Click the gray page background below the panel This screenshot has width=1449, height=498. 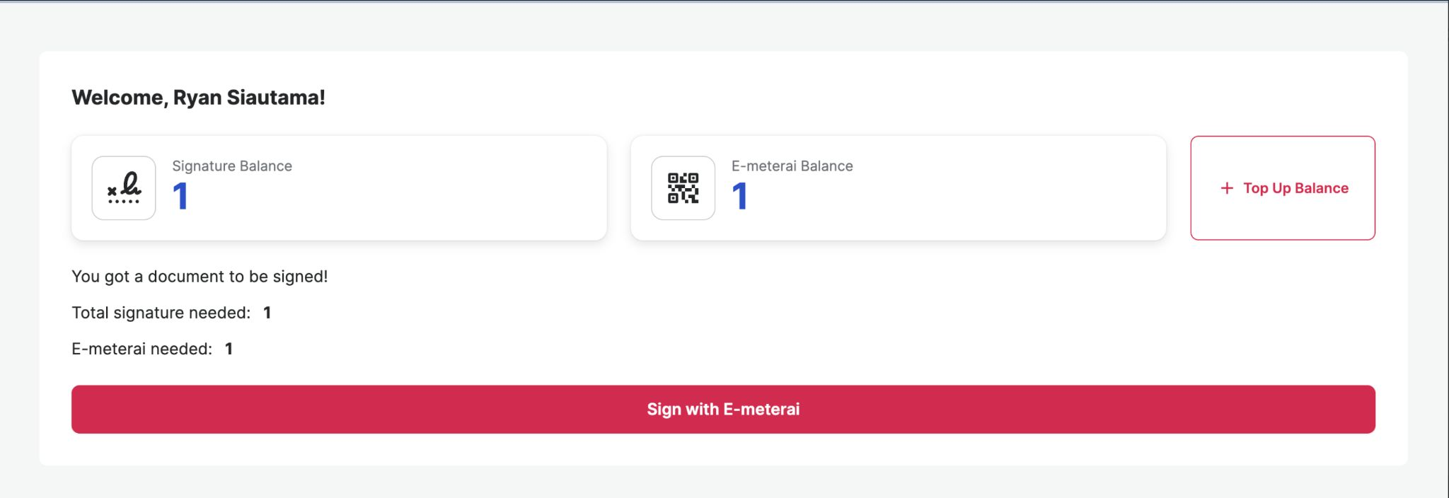click(x=708, y=483)
